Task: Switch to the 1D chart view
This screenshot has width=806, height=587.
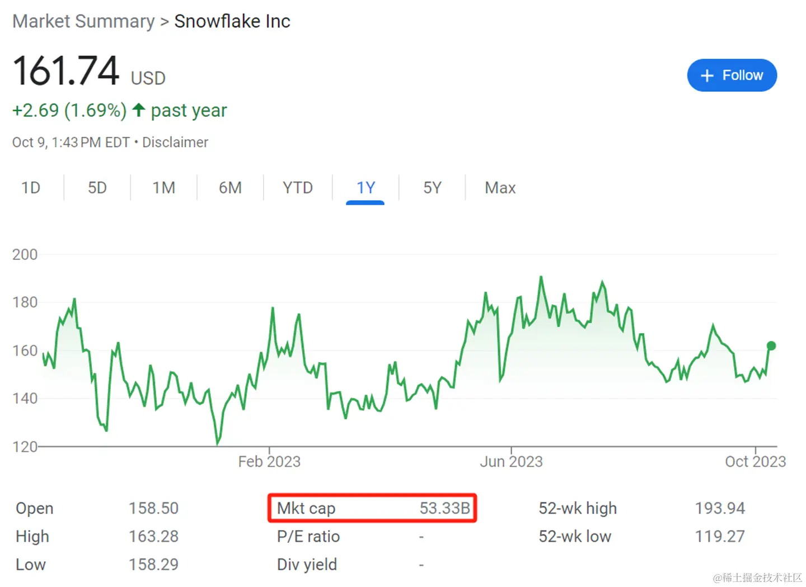Action: (31, 187)
